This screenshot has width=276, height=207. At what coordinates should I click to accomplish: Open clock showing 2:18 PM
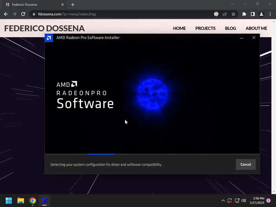pyautogui.click(x=257, y=201)
